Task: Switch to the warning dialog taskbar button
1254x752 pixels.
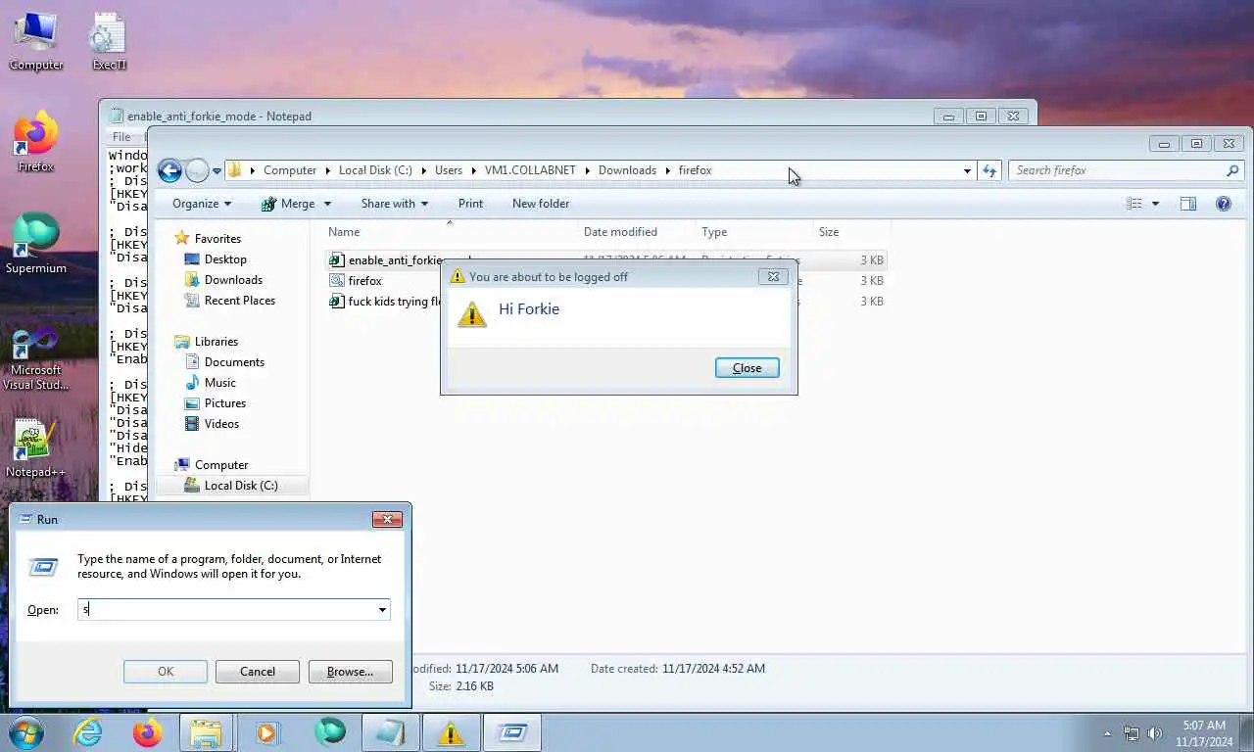Action: click(x=451, y=732)
